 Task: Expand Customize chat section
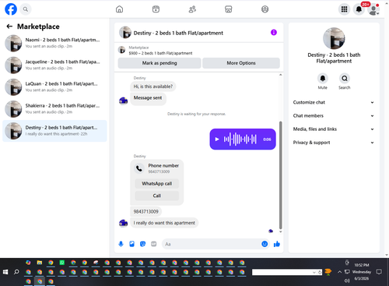coord(334,102)
